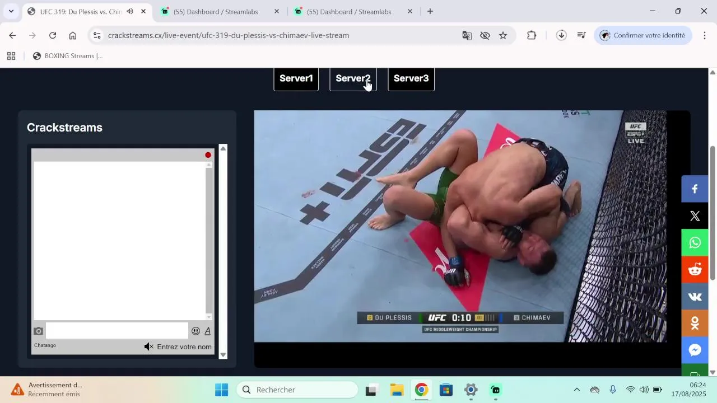
Task: Click Chatango label in chat box
Action: [45, 345]
